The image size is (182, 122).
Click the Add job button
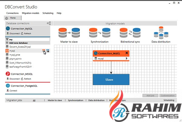[x=150, y=96]
